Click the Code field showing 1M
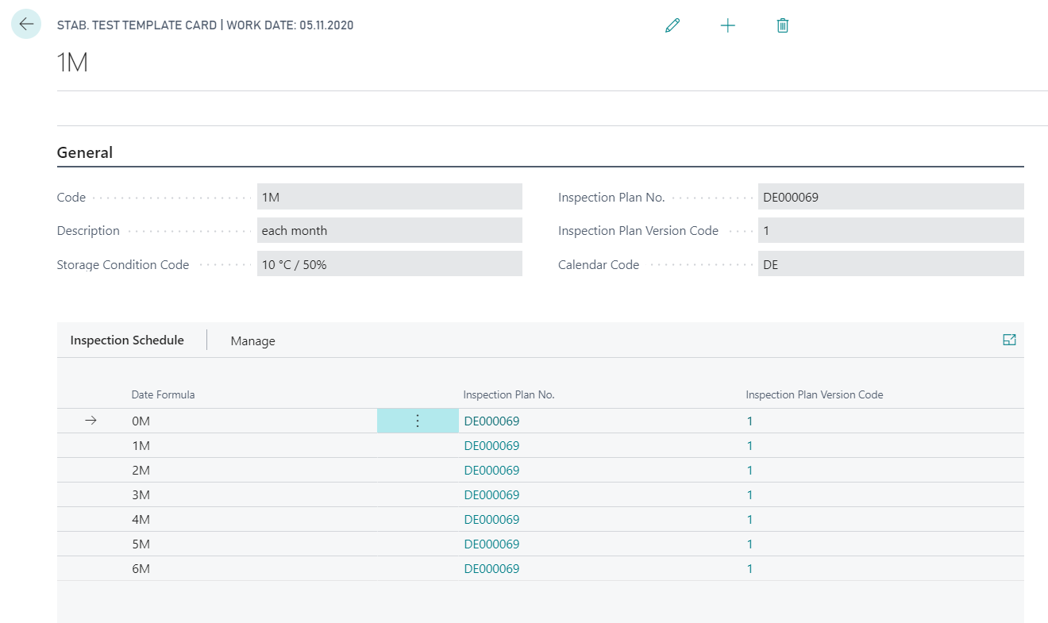1048x623 pixels. coord(389,197)
